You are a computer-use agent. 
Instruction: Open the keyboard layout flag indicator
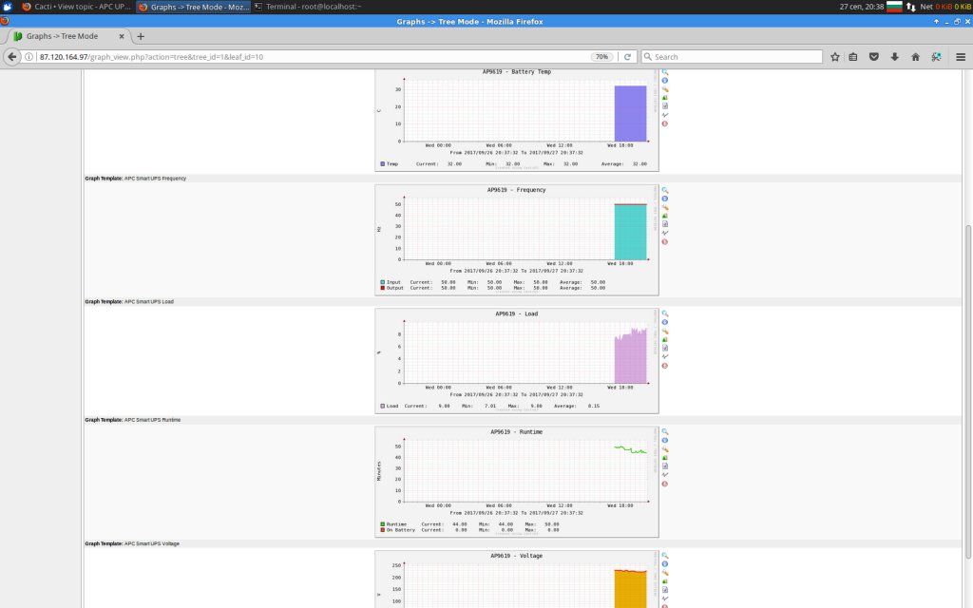pos(893,7)
